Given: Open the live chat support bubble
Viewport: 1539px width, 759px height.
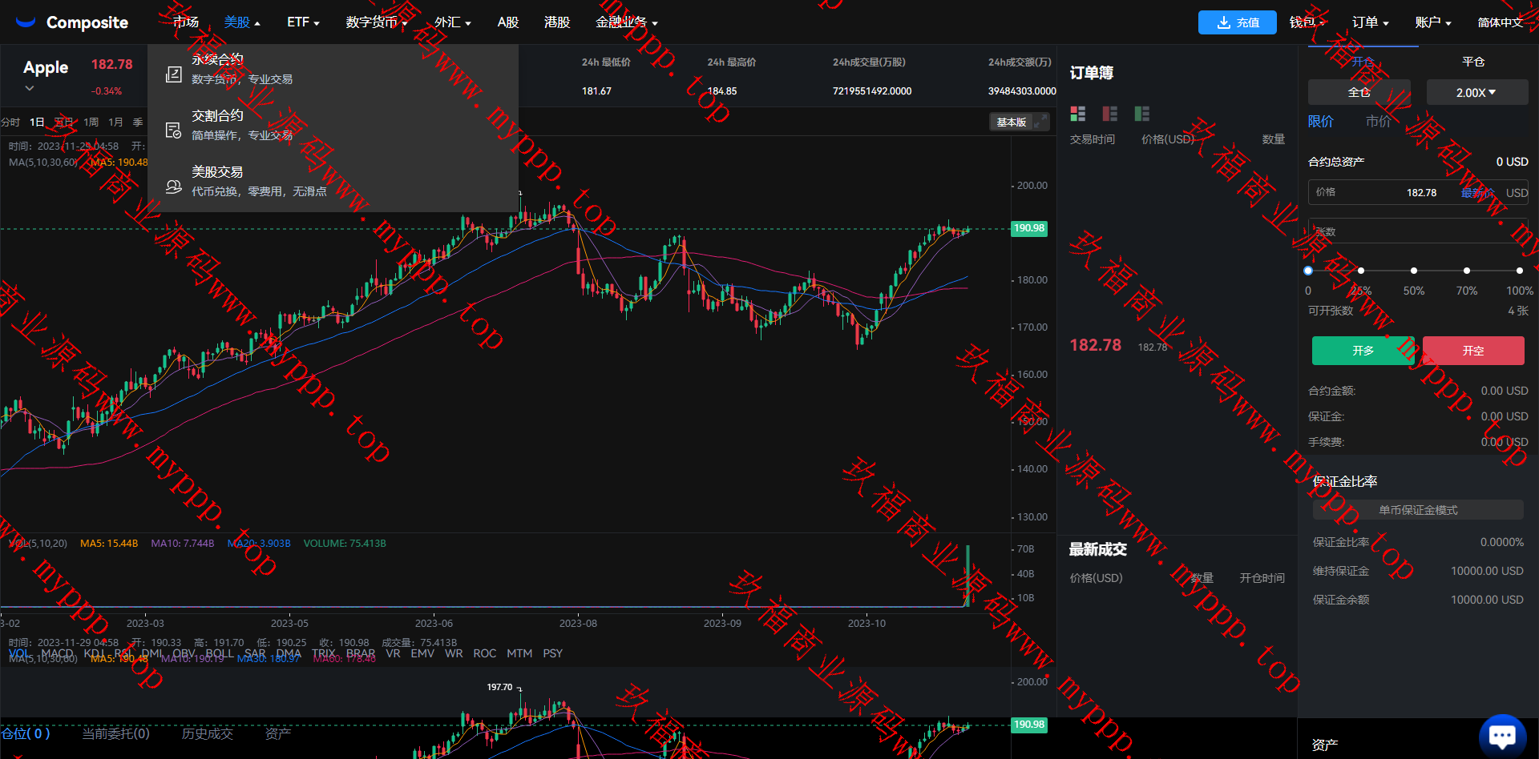Looking at the screenshot, I should (x=1502, y=735).
